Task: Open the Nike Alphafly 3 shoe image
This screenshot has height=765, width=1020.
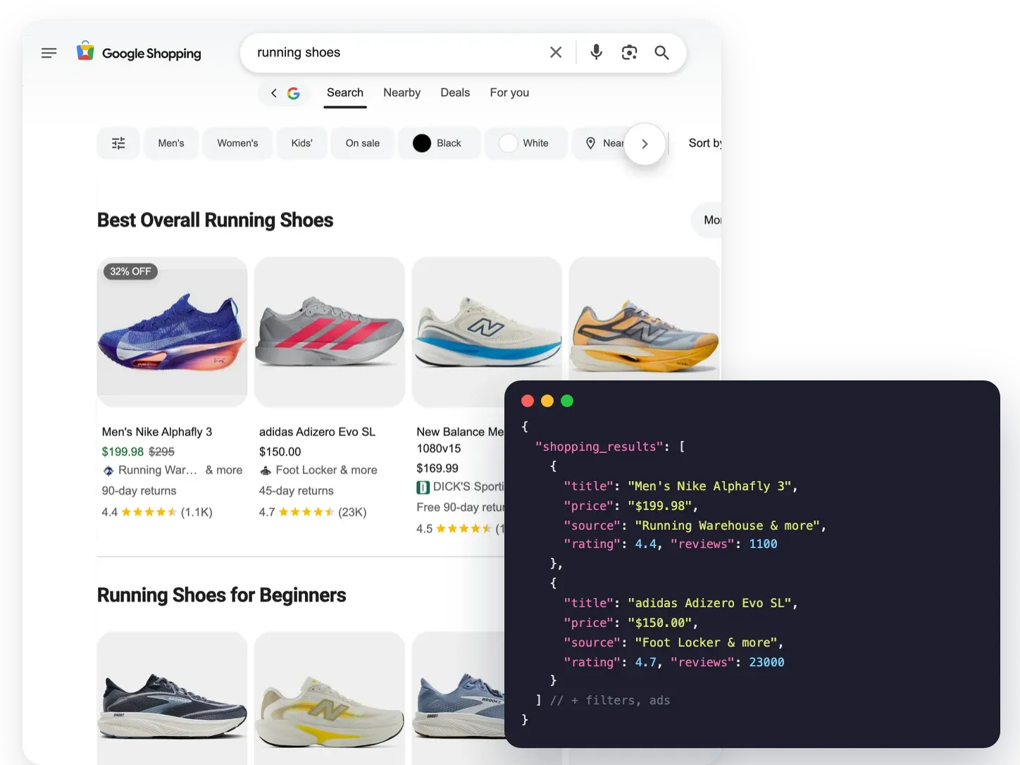Action: (172, 332)
